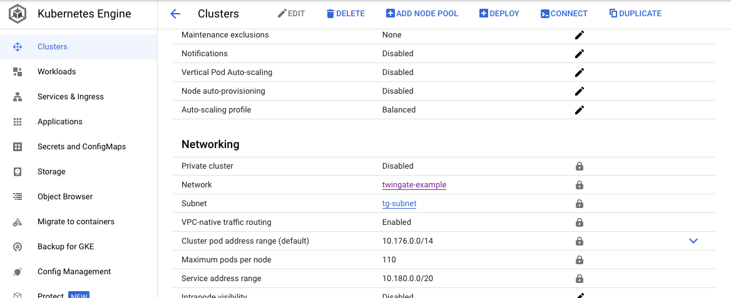Click the Config Management icon
Image resolution: width=731 pixels, height=298 pixels.
(18, 272)
